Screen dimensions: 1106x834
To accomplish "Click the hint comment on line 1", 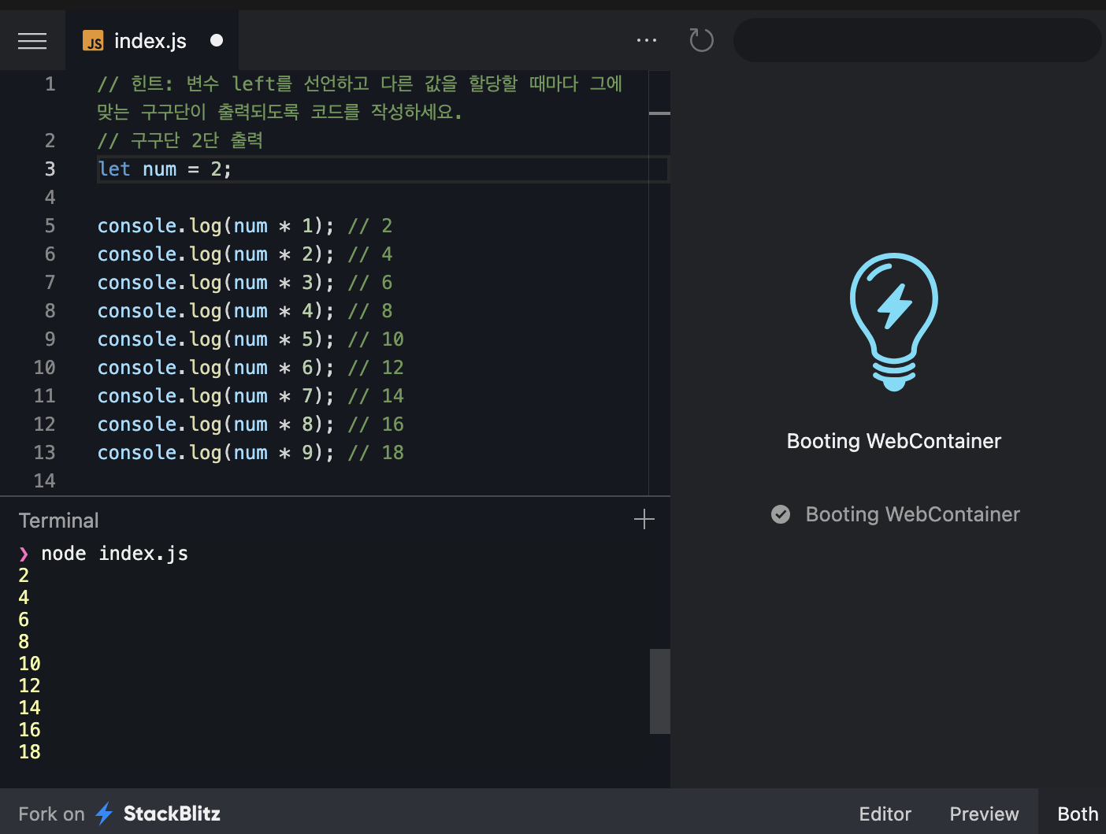I will pos(360,98).
